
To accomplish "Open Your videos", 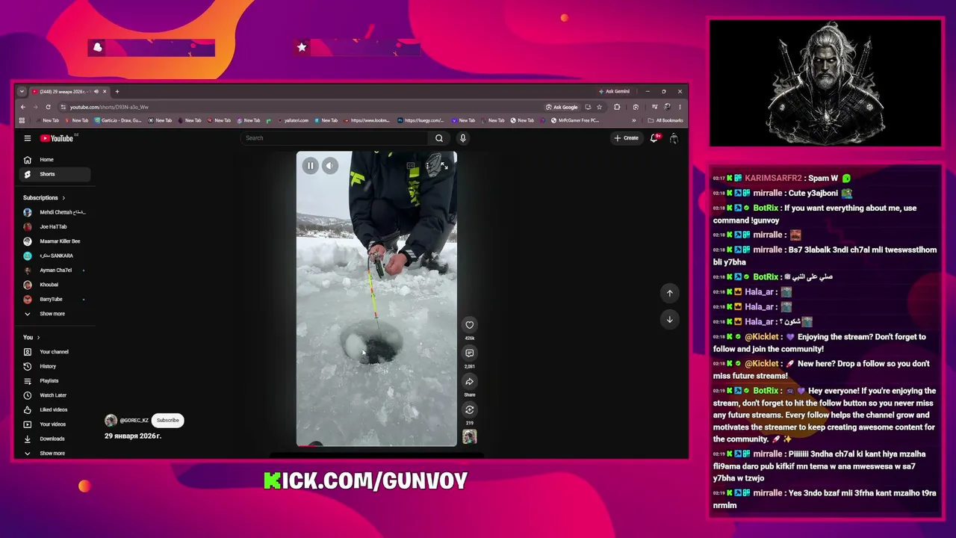I will (55, 424).
